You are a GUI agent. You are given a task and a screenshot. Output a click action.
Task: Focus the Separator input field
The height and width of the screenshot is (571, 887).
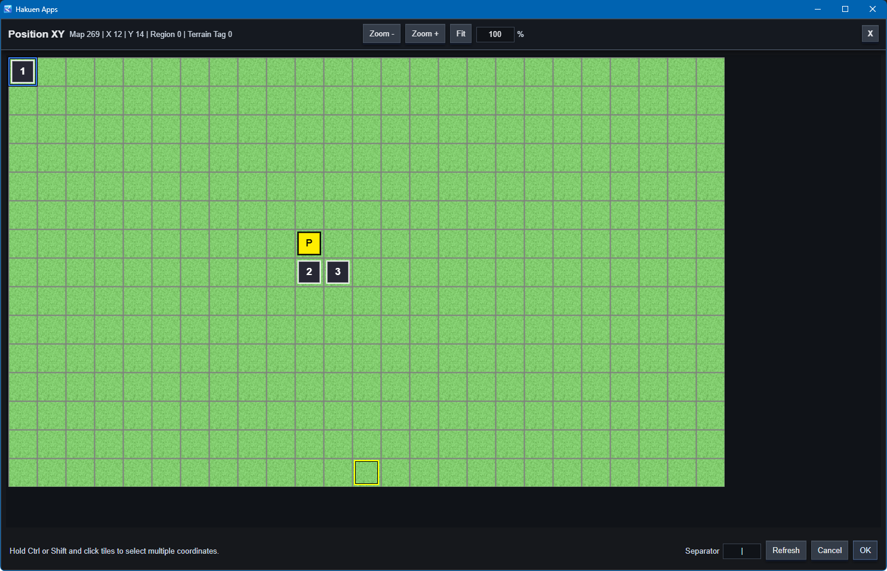(742, 551)
